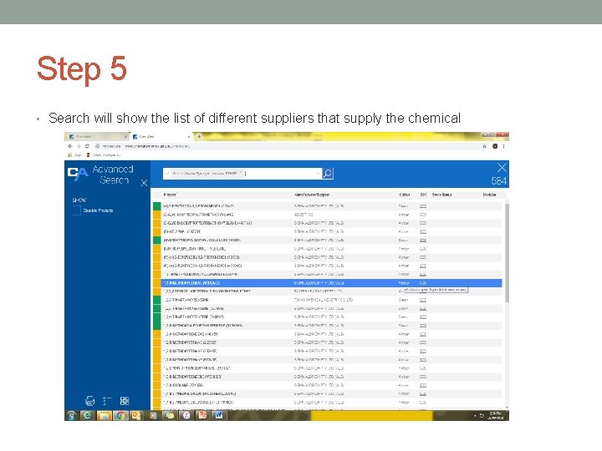Click the browser forward arrow
Viewport: 602px width, 451px height.
(79, 146)
